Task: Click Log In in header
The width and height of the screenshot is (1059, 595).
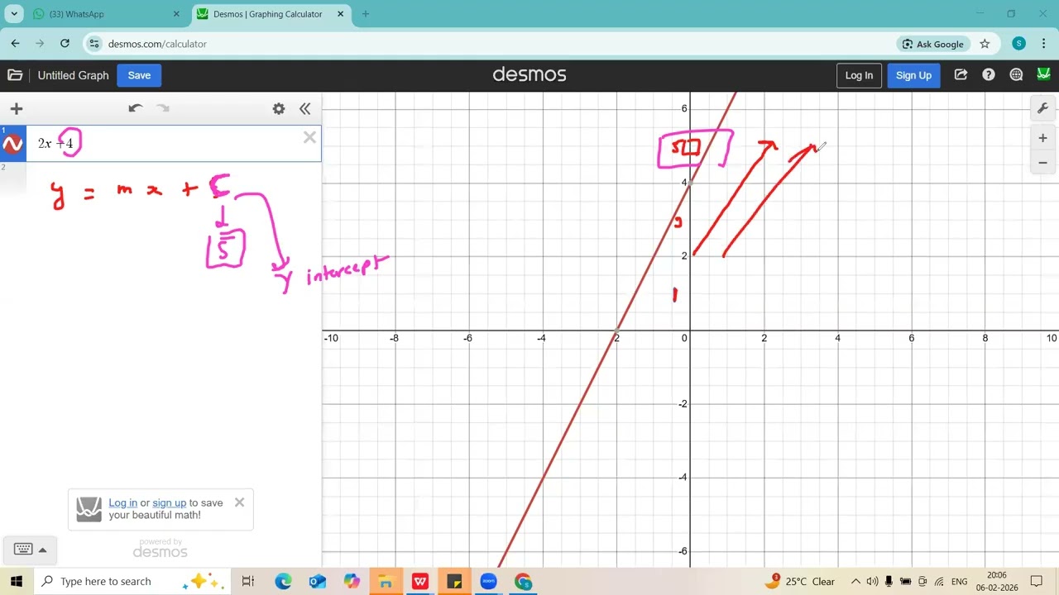Action: (859, 75)
